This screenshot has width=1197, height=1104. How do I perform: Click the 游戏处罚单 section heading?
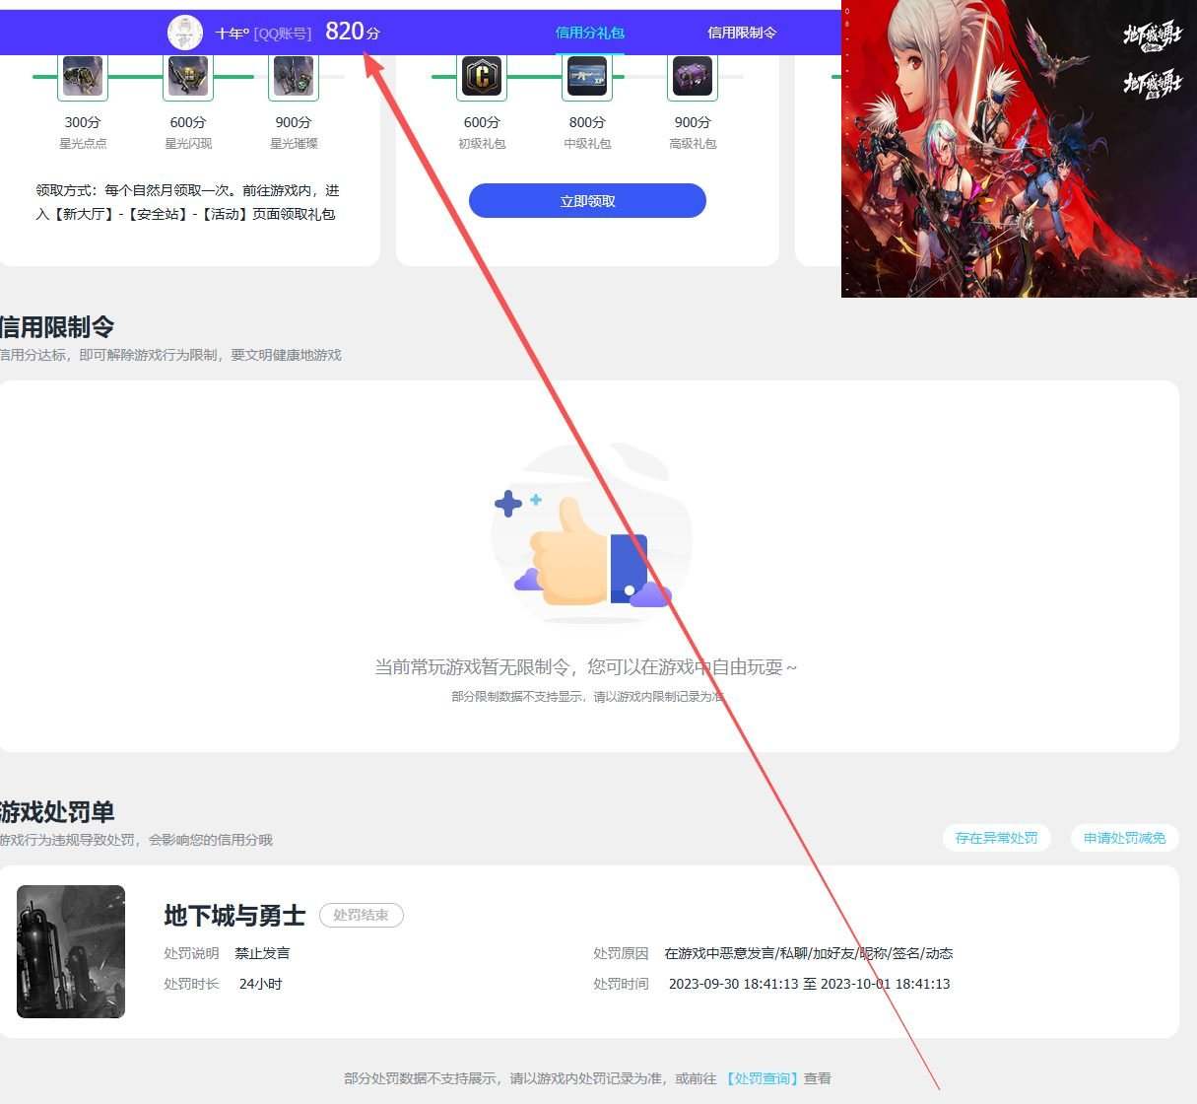tap(56, 811)
